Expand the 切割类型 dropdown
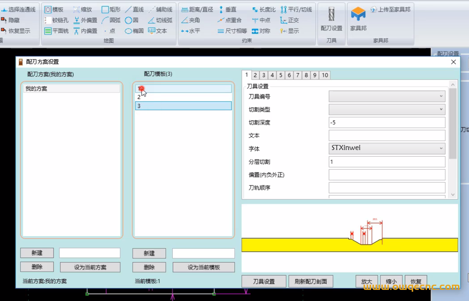Screen dimensions: 469x301 [x=387, y=109]
